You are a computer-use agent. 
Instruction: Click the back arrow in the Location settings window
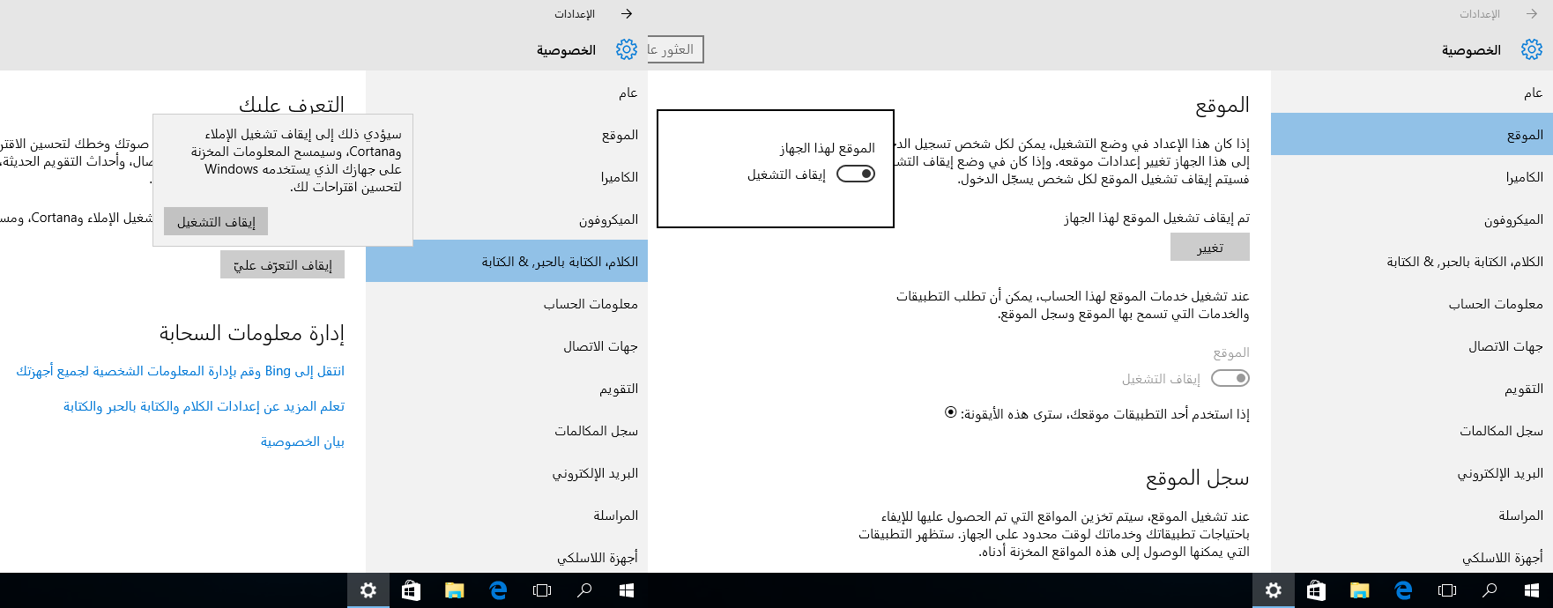[1532, 14]
